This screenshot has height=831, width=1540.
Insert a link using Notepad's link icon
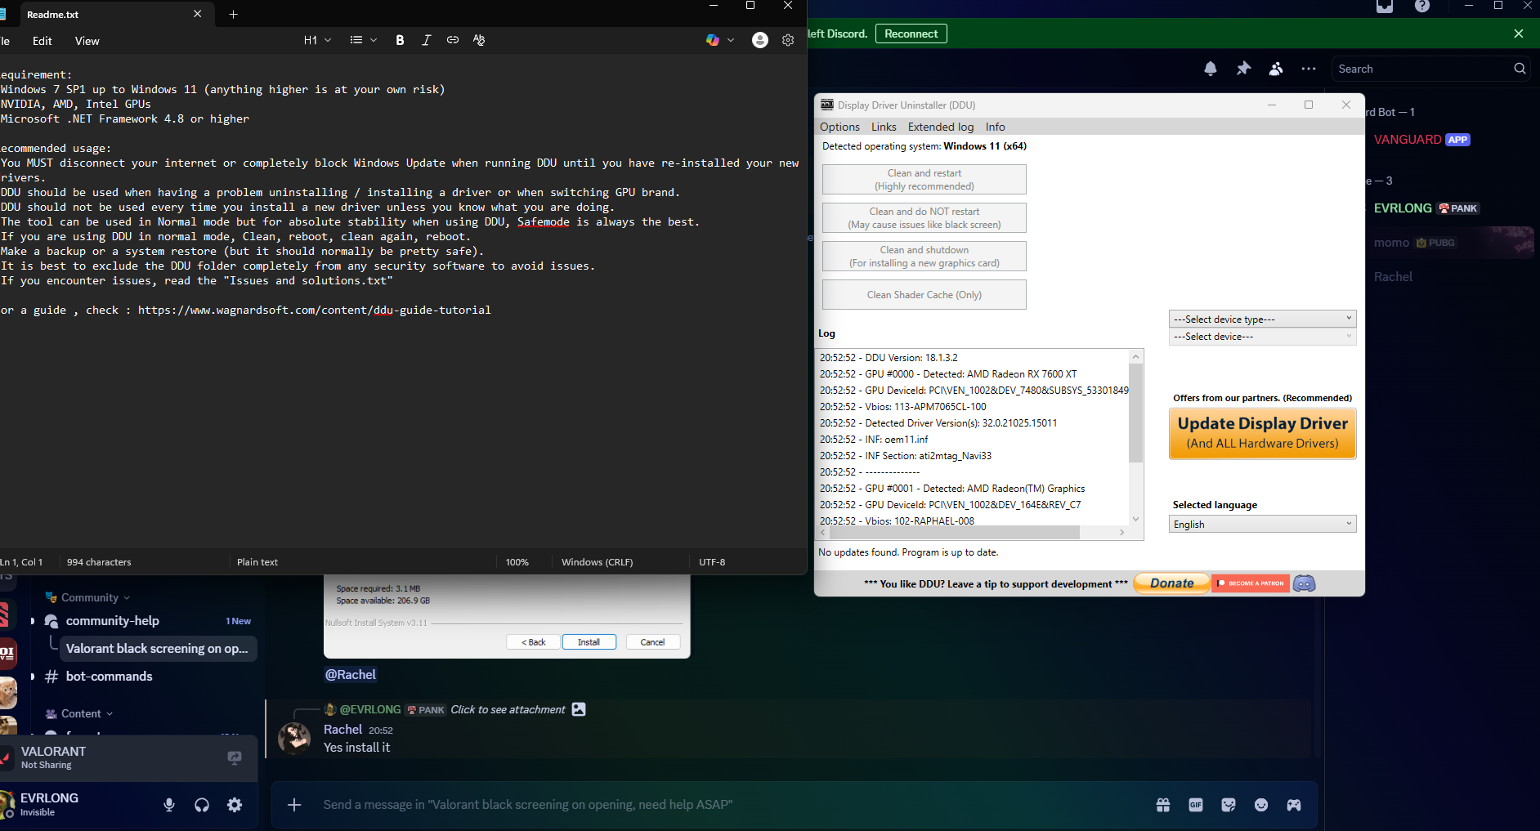pyautogui.click(x=453, y=40)
